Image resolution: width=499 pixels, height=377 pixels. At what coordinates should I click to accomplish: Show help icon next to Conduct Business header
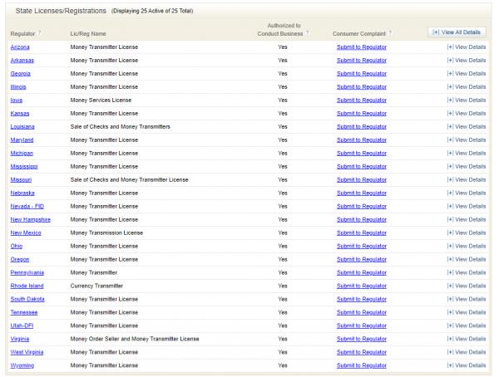(308, 32)
